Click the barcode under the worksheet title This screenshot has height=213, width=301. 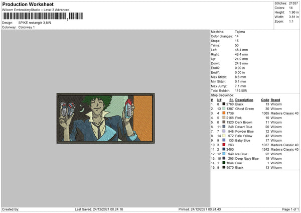click(43, 16)
